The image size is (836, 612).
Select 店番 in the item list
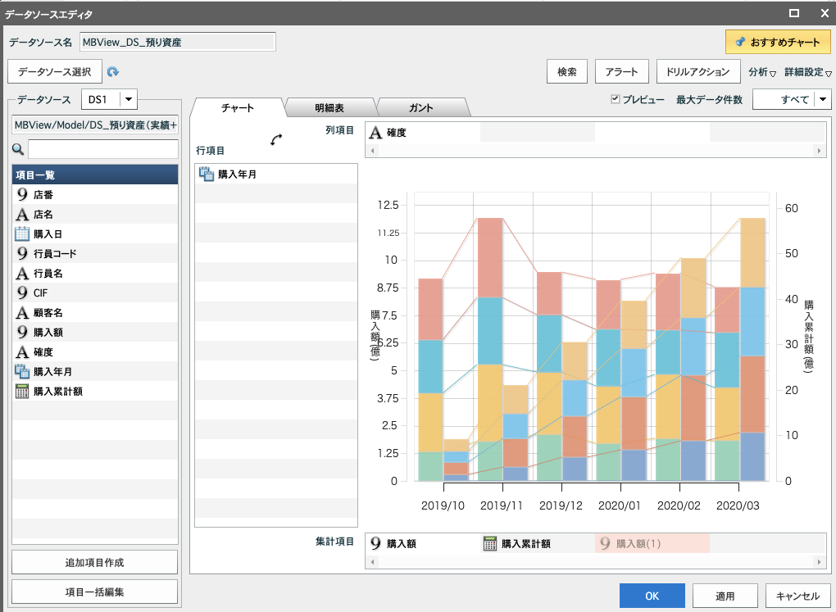pyautogui.click(x=95, y=195)
